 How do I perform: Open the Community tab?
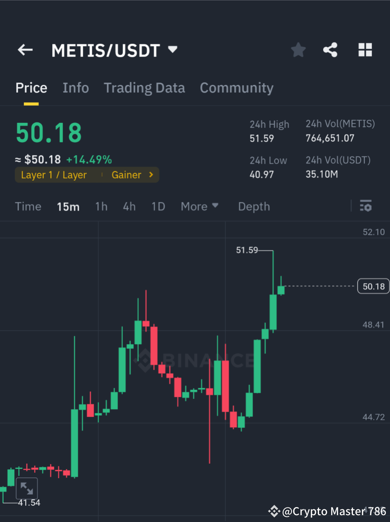[236, 88]
